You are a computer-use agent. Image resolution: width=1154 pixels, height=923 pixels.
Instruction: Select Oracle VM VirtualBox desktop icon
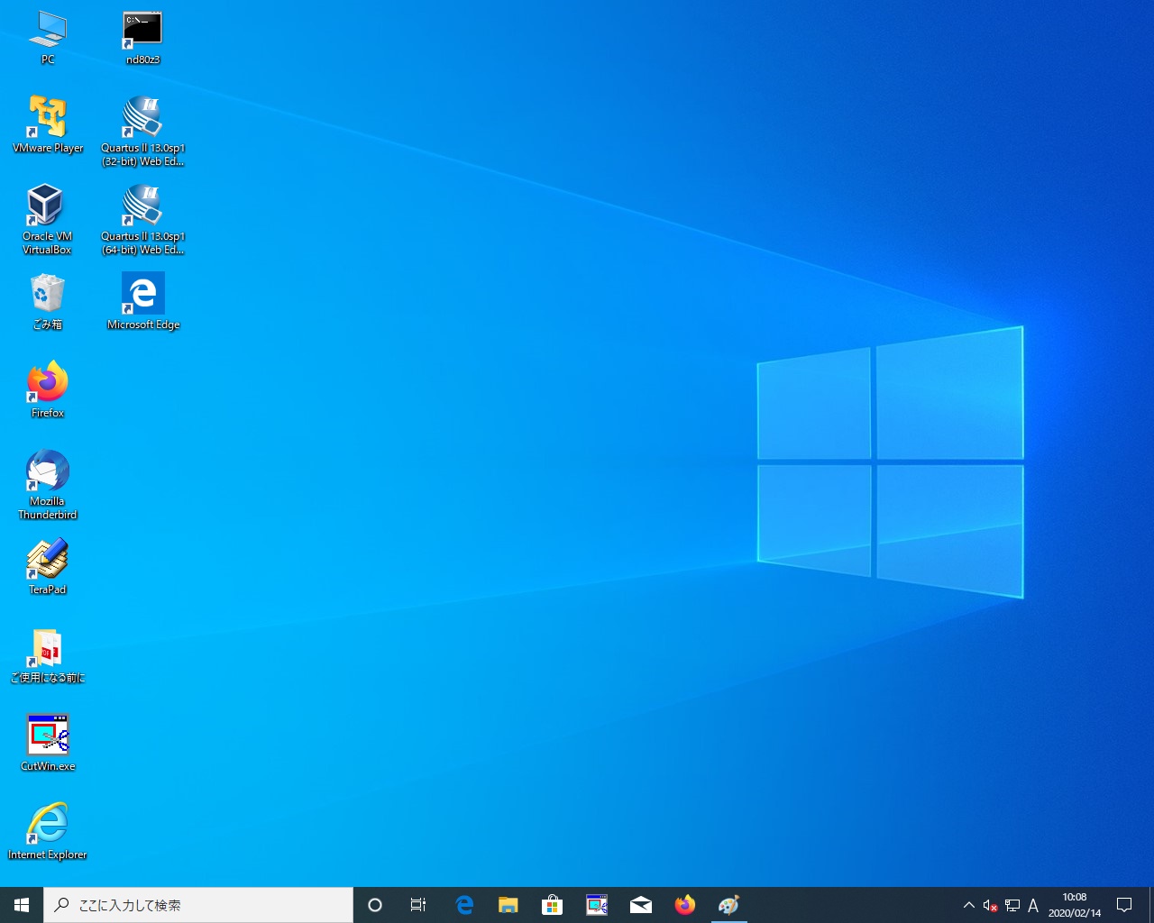coord(48,220)
